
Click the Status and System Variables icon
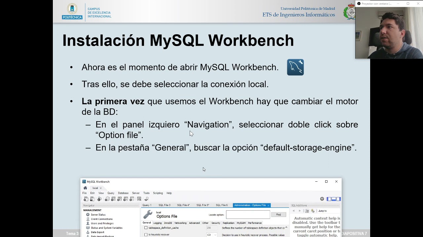point(88,228)
